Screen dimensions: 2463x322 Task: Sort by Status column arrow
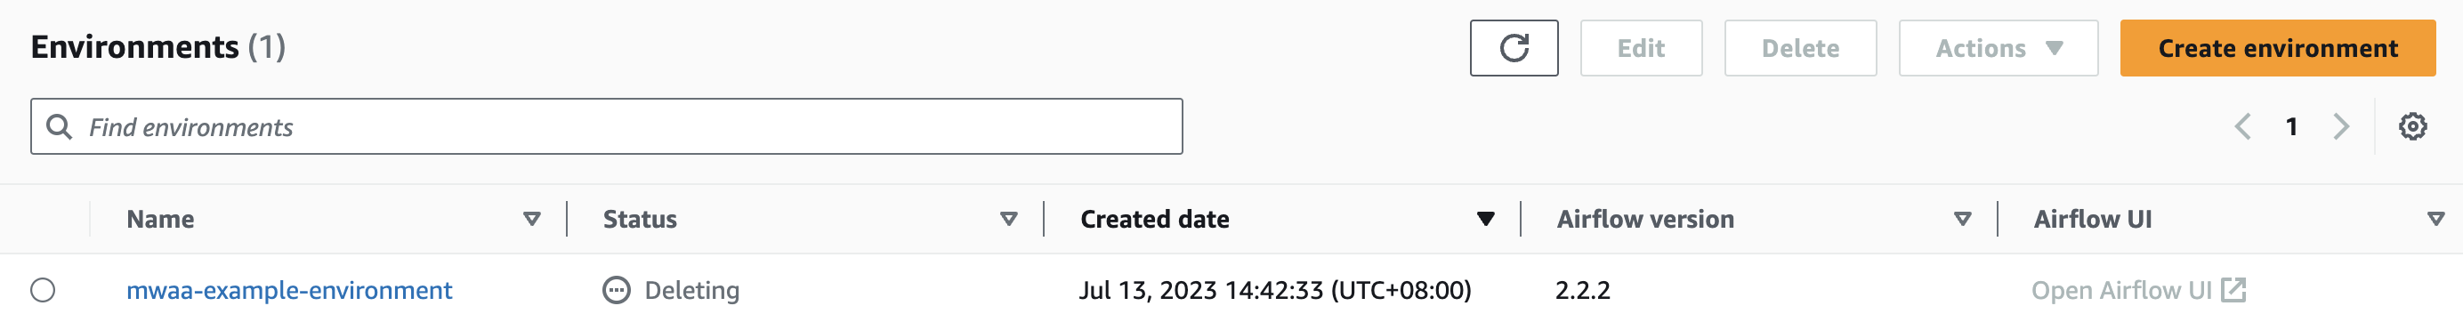(x=1008, y=219)
